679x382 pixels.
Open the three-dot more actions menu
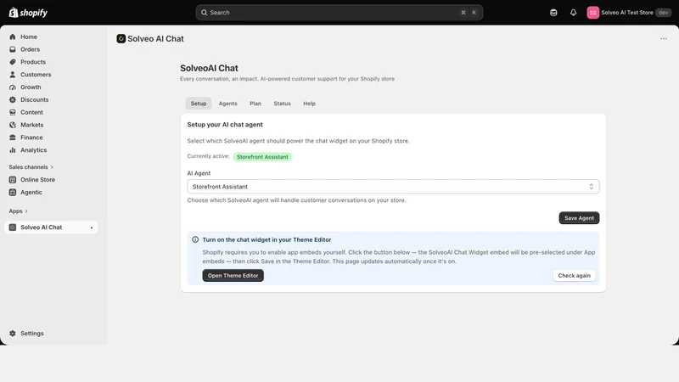(x=664, y=38)
